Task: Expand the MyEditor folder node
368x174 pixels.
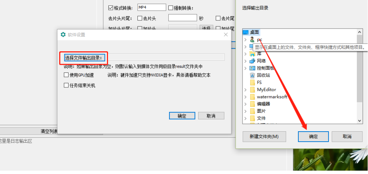Action: pos(245,90)
